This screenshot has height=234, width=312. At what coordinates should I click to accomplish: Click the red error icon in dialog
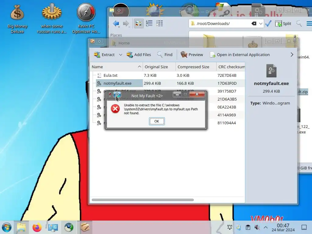(115, 109)
